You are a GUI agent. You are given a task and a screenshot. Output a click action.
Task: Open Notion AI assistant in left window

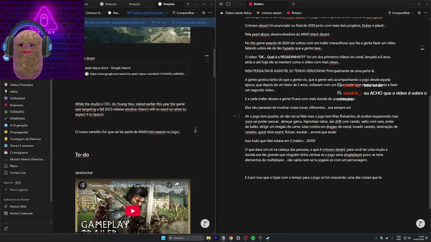(205, 224)
